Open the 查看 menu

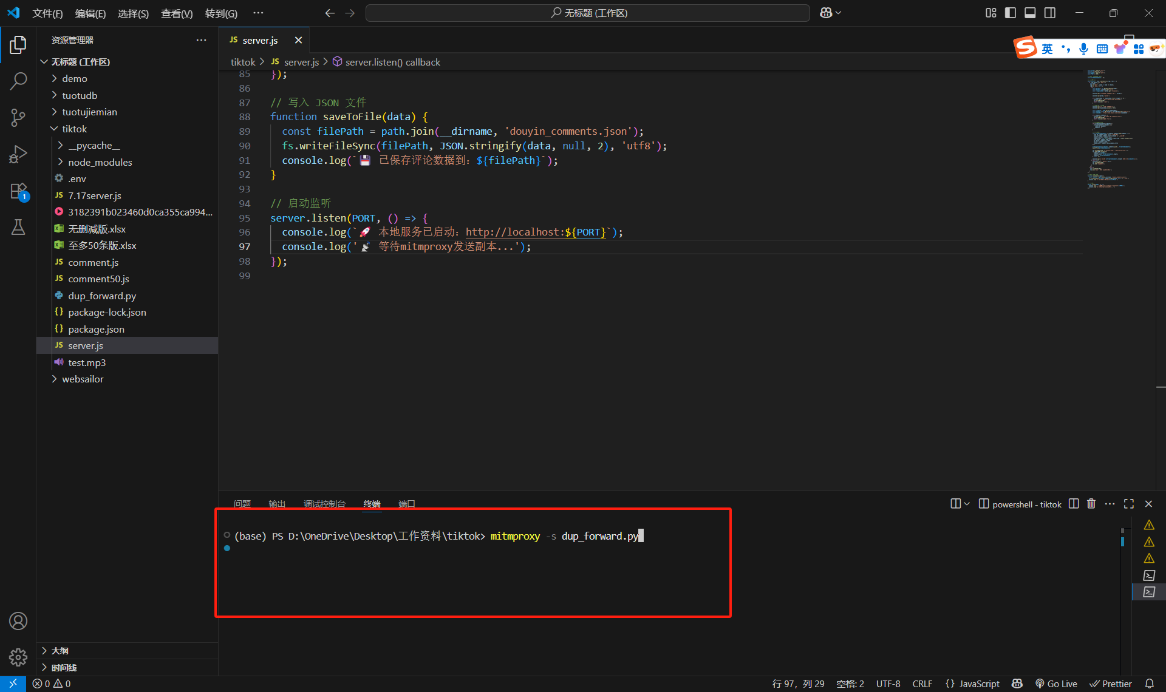click(x=177, y=13)
